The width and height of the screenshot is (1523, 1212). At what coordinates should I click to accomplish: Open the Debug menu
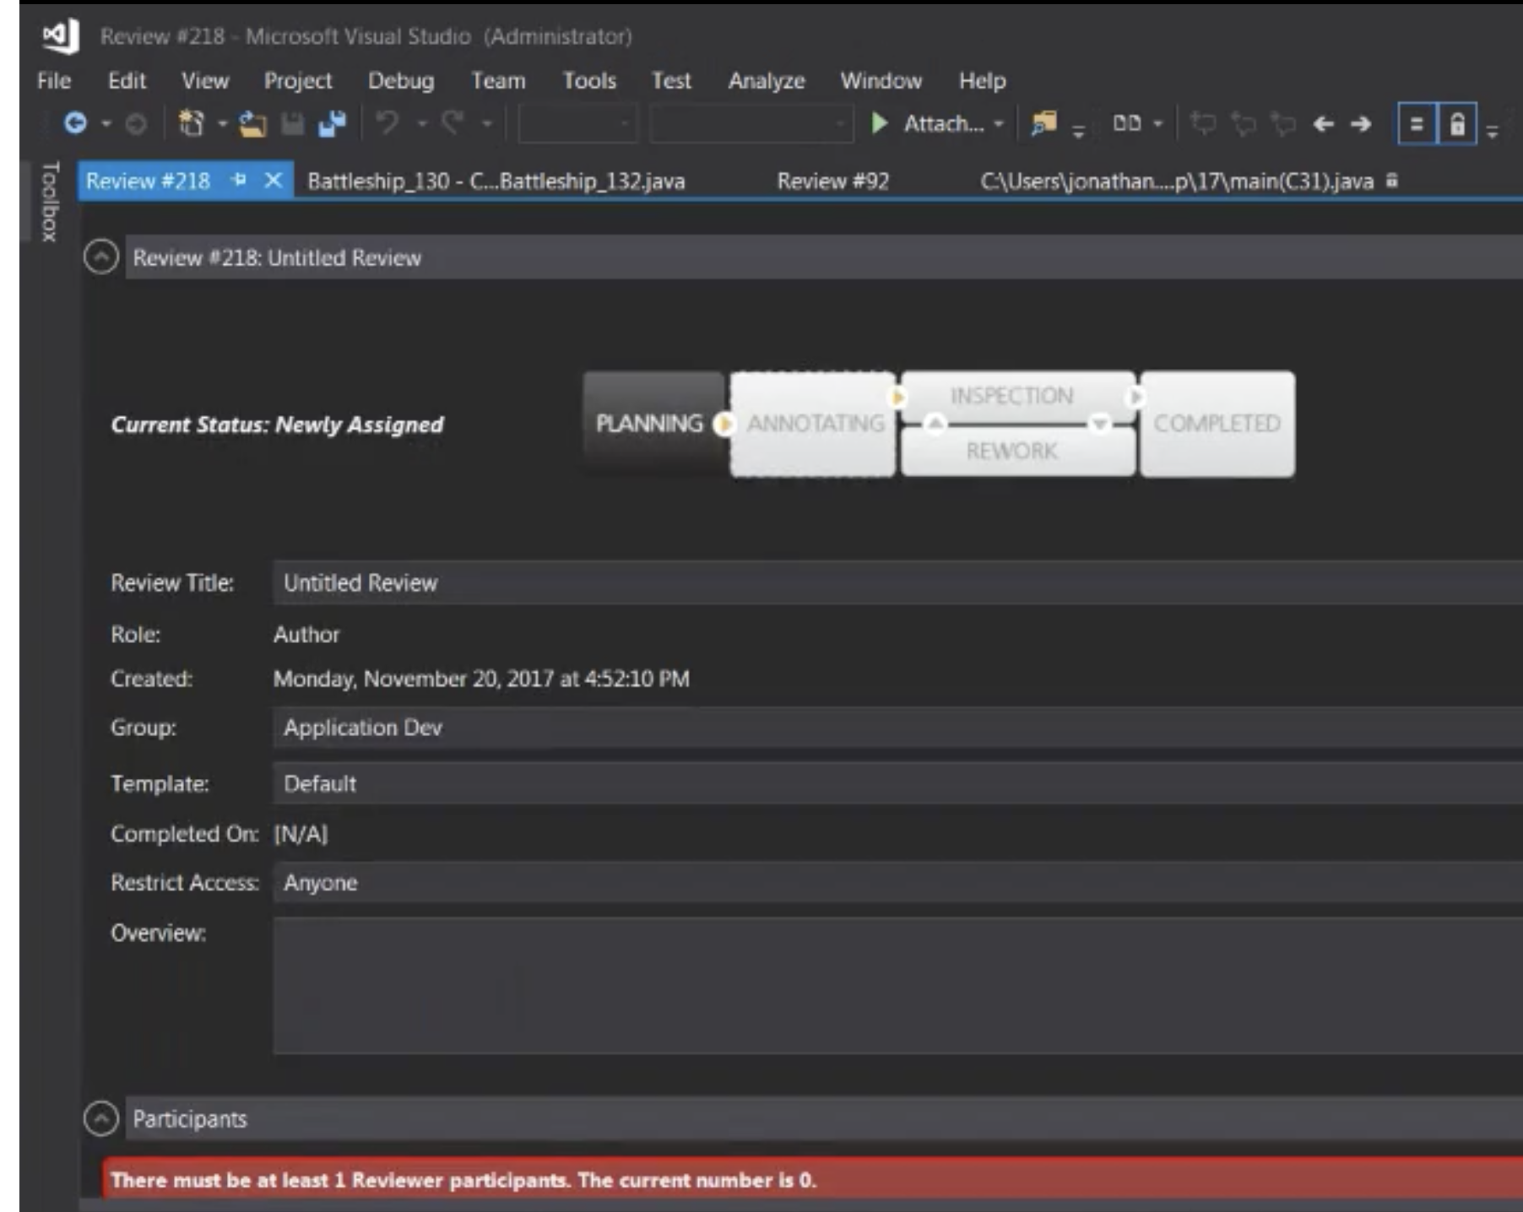tap(401, 81)
